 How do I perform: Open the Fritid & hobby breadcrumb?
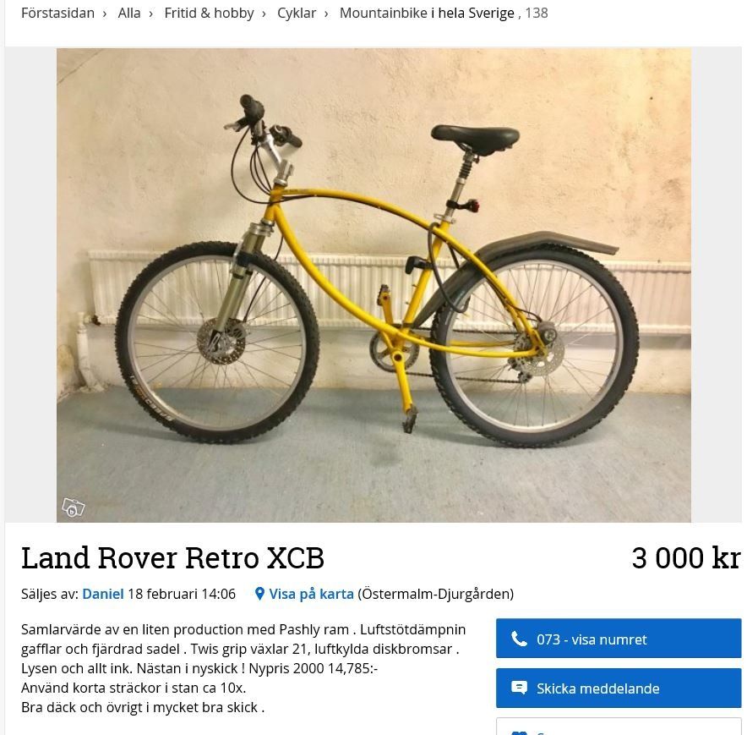pos(209,13)
